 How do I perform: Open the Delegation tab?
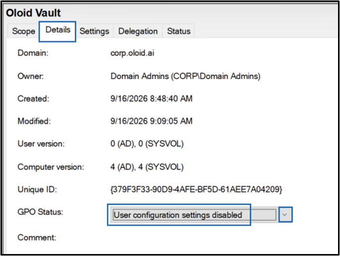click(138, 31)
